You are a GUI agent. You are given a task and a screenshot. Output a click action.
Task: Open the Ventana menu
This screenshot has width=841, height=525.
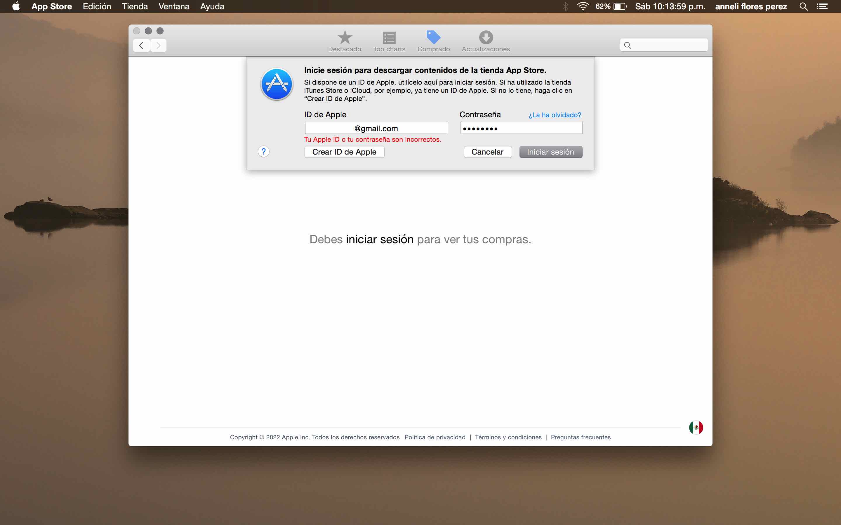tap(174, 7)
